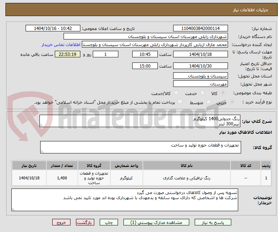The image size is (278, 232).
Task: Click the response time 10:45 field
Action: (x=145, y=54)
